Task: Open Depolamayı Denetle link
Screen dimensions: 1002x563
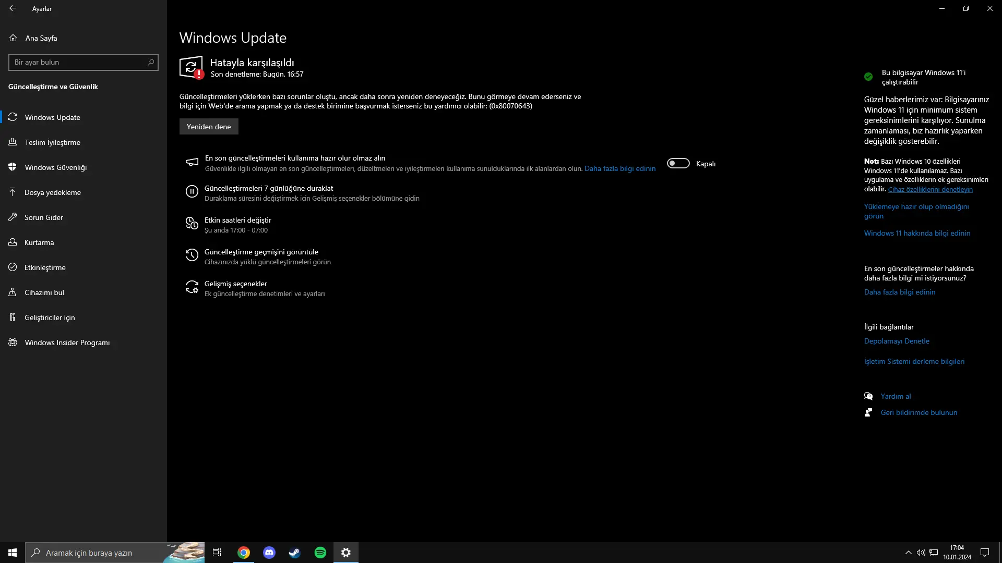Action: coord(897,341)
